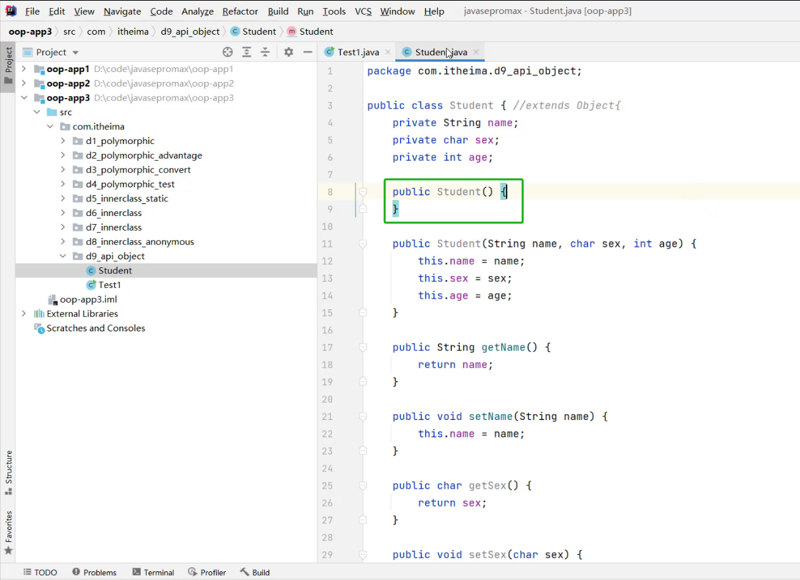Click the IntelliJ IDEA logo icon

[11, 11]
